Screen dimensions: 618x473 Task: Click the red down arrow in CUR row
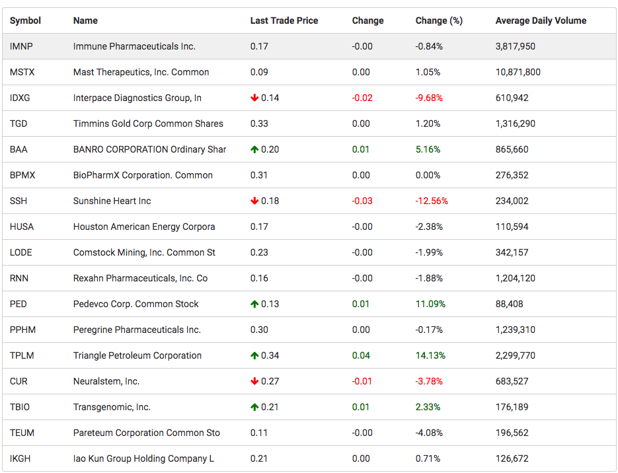[x=254, y=381]
